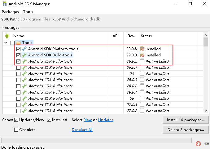Click the Rev. column header
Image resolution: width=210 pixels, height=149 pixels.
click(131, 36)
